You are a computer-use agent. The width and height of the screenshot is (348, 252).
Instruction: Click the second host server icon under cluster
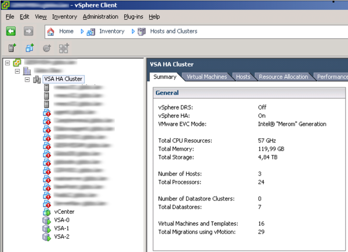46,96
